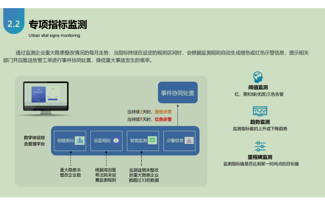
Task: Click the bar chart icon beside 创建指标
Action: click(x=80, y=140)
